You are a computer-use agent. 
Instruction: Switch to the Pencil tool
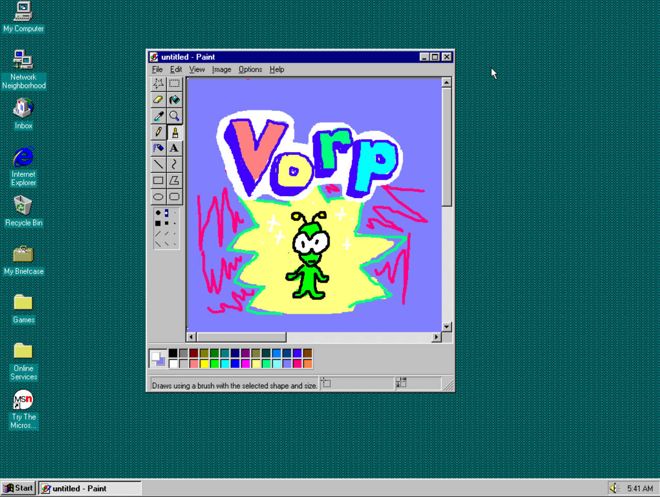(158, 132)
